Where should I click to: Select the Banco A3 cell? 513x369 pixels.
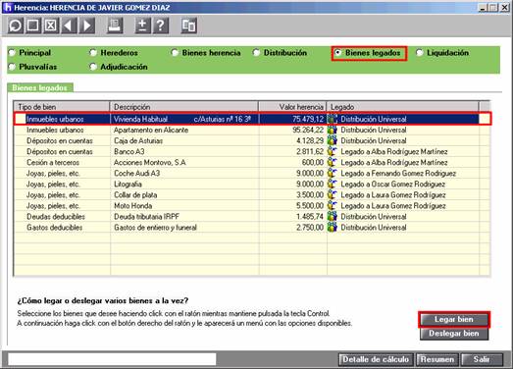pyautogui.click(x=184, y=151)
